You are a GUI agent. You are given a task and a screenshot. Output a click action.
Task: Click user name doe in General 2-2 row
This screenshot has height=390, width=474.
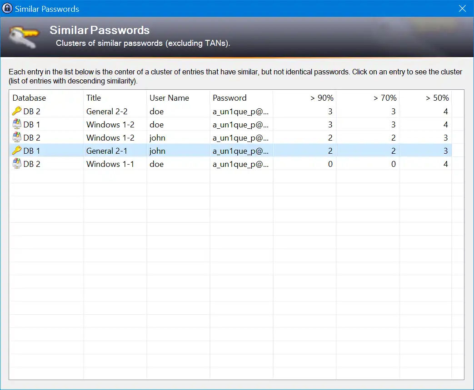157,111
